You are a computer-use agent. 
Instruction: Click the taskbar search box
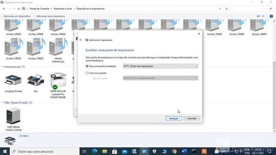coord(44,151)
